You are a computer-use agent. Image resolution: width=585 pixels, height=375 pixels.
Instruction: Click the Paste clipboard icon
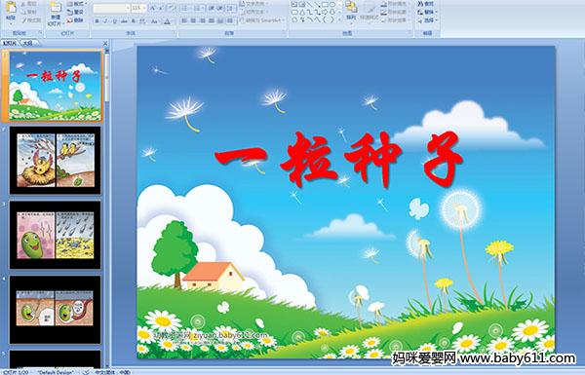point(11,10)
